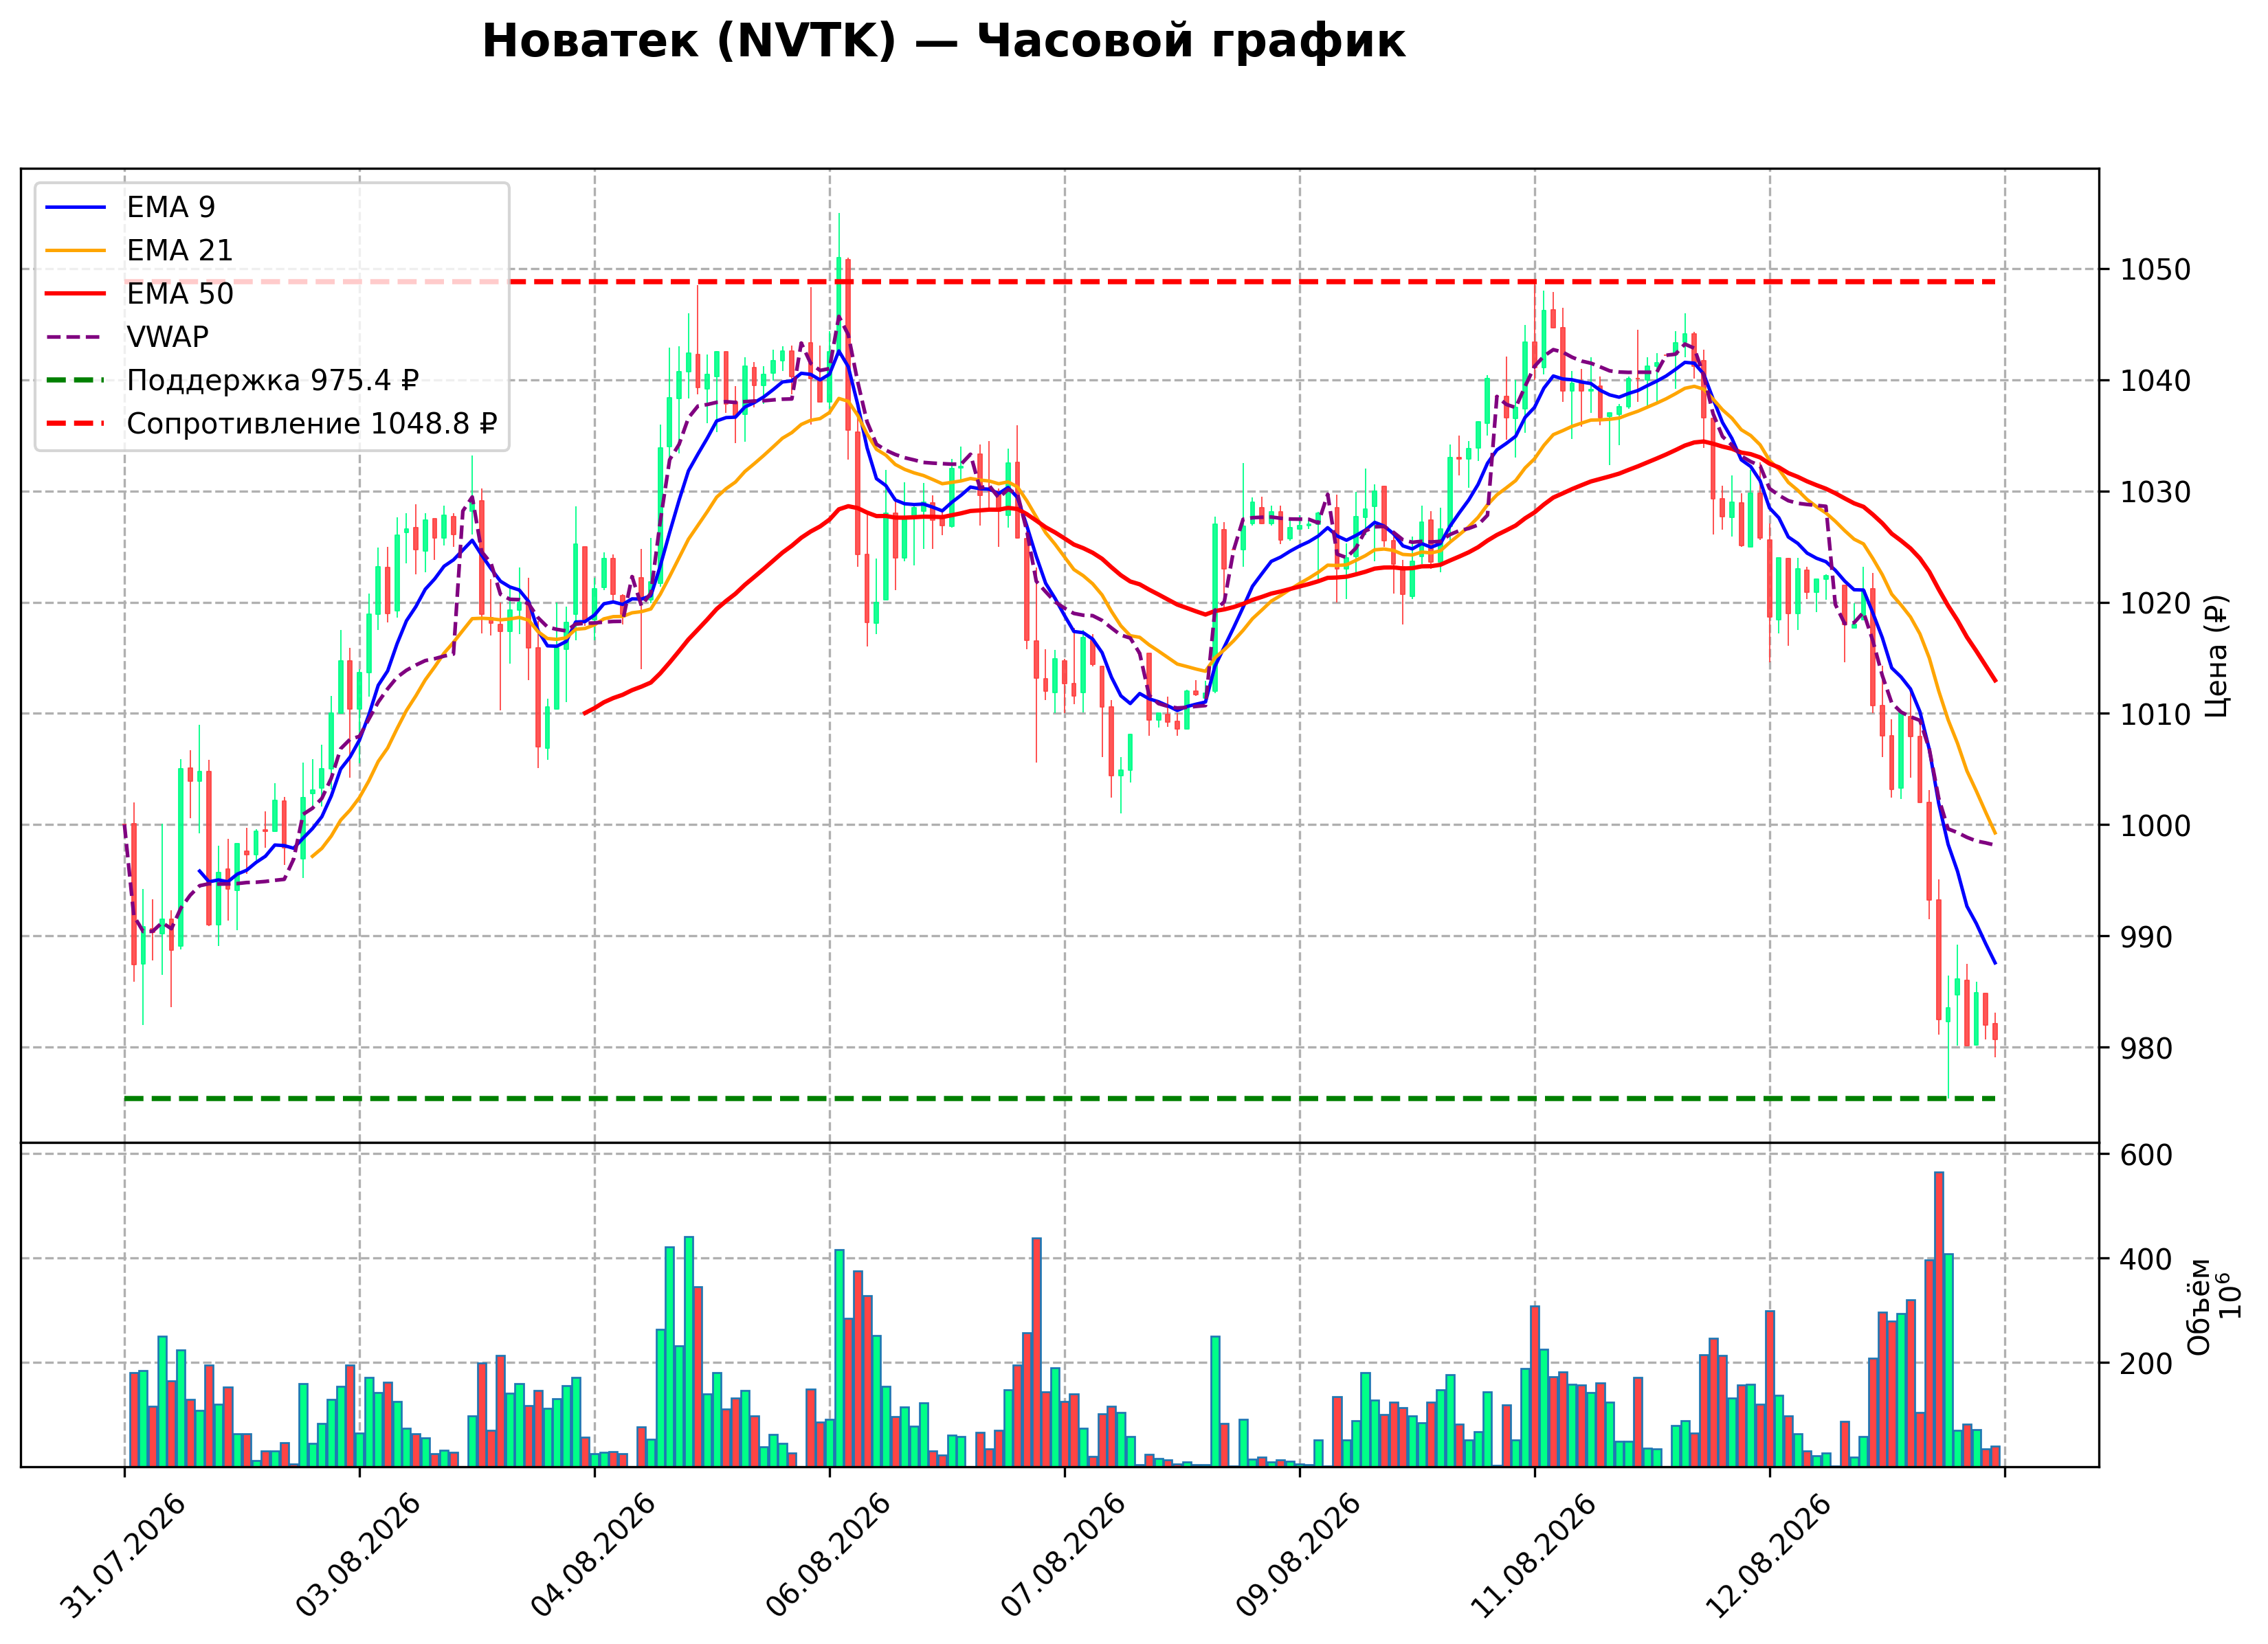Click the price axis value "1000"
The image size is (2268, 1644).
[x=2154, y=826]
